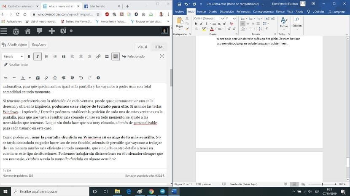The image size is (350, 196).
Task: Toggle show paragraph marks in Word
Action: [x=267, y=29]
